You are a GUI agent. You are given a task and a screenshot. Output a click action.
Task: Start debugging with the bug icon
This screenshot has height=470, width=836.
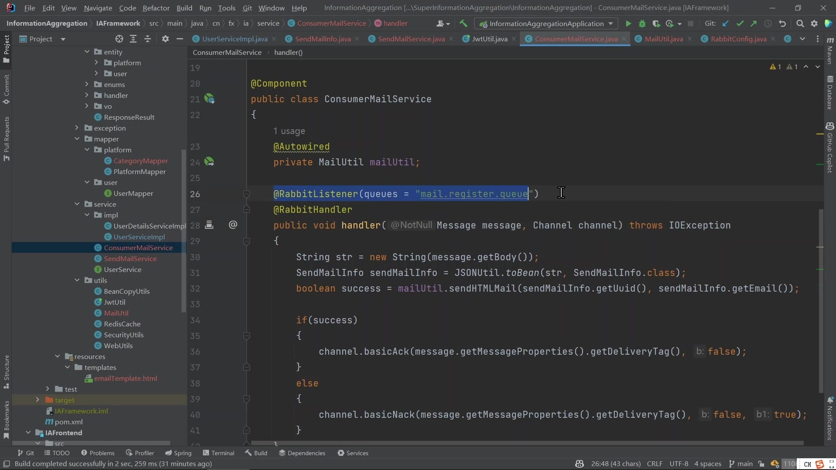point(642,23)
